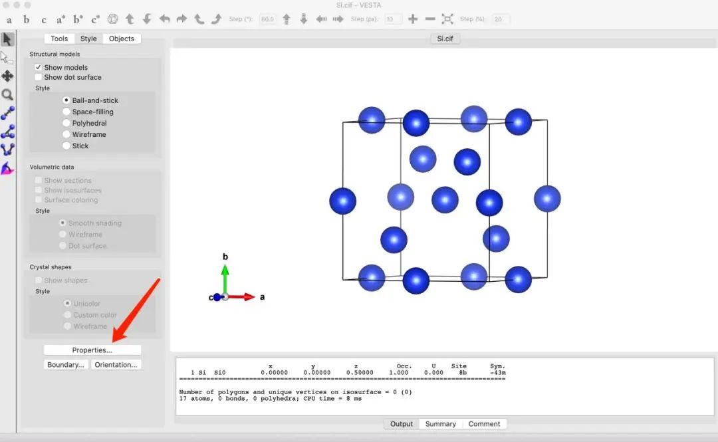The height and width of the screenshot is (442, 718).
Task: Switch to the Summary tab
Action: (440, 424)
